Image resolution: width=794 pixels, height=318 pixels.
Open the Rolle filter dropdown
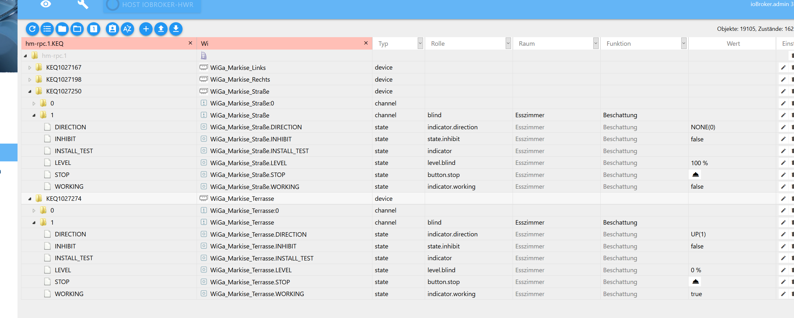(x=508, y=44)
